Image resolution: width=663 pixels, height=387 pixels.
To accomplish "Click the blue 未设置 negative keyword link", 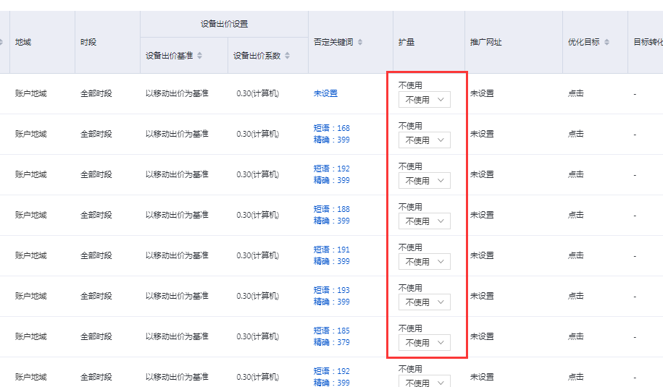I will (x=325, y=93).
